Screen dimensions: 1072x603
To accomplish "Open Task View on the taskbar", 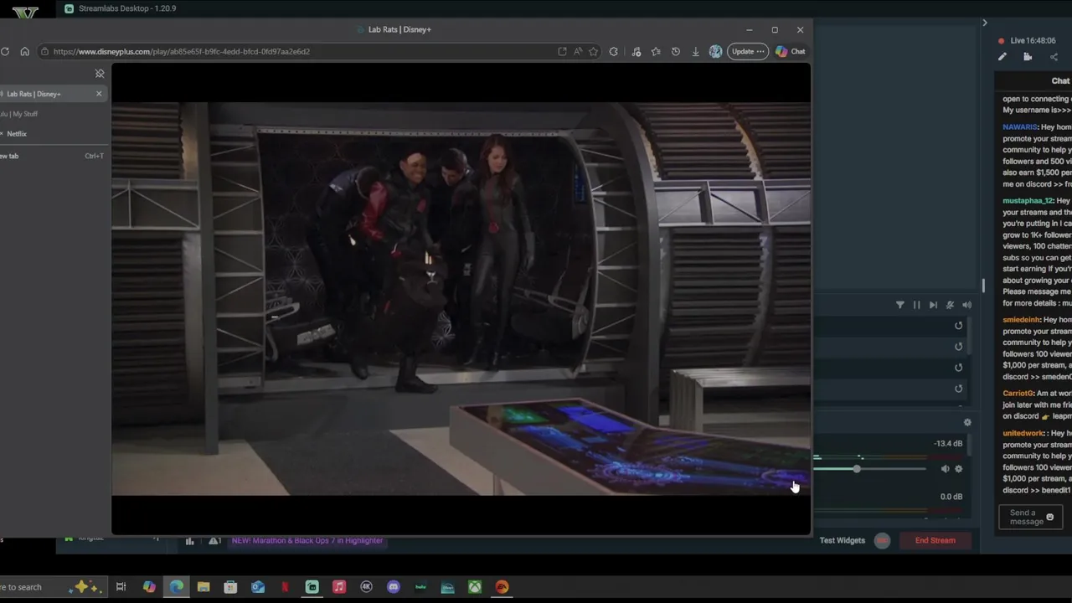I will pyautogui.click(x=121, y=587).
